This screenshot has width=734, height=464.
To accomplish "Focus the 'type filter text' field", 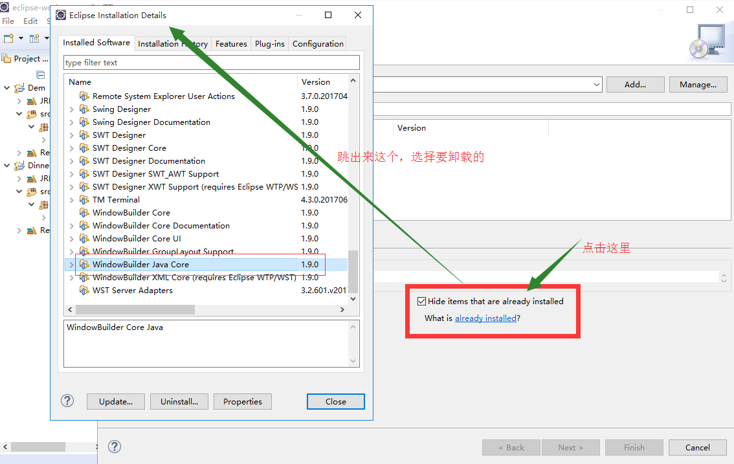I will point(212,63).
